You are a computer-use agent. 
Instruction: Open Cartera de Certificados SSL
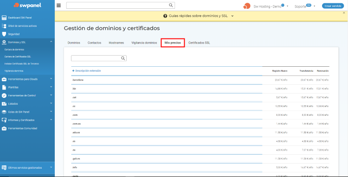point(18,57)
